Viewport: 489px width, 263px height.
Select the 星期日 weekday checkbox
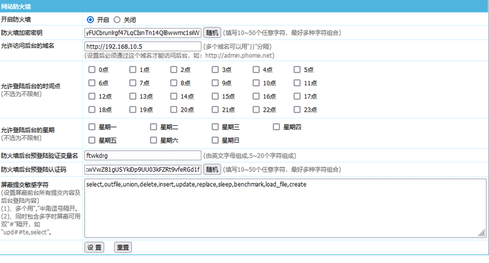(x=216, y=140)
